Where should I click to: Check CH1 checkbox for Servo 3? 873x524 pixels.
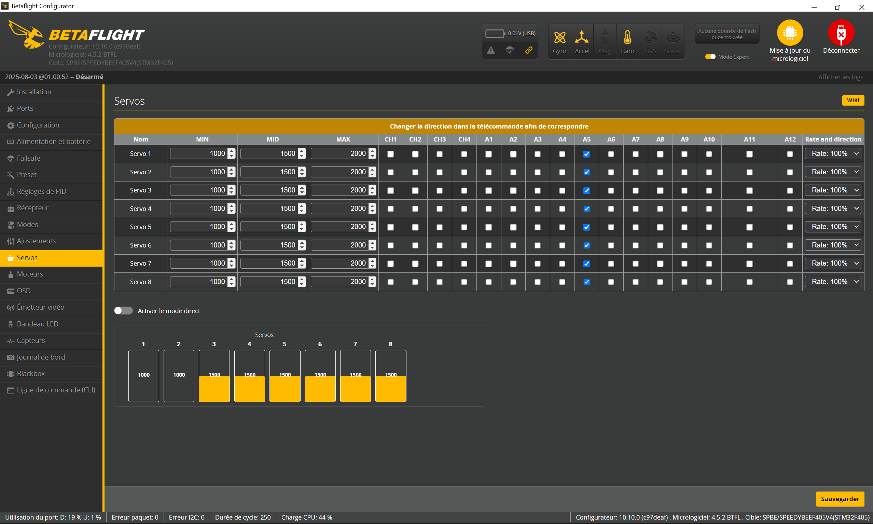[x=390, y=191]
